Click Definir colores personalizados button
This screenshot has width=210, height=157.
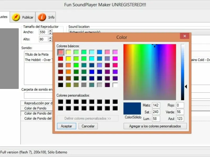(88, 119)
